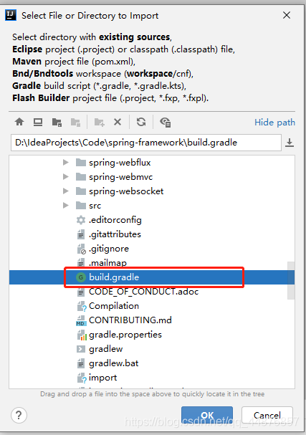The image size is (306, 435).
Task: Click the .gitignore file icon
Action: point(81,249)
